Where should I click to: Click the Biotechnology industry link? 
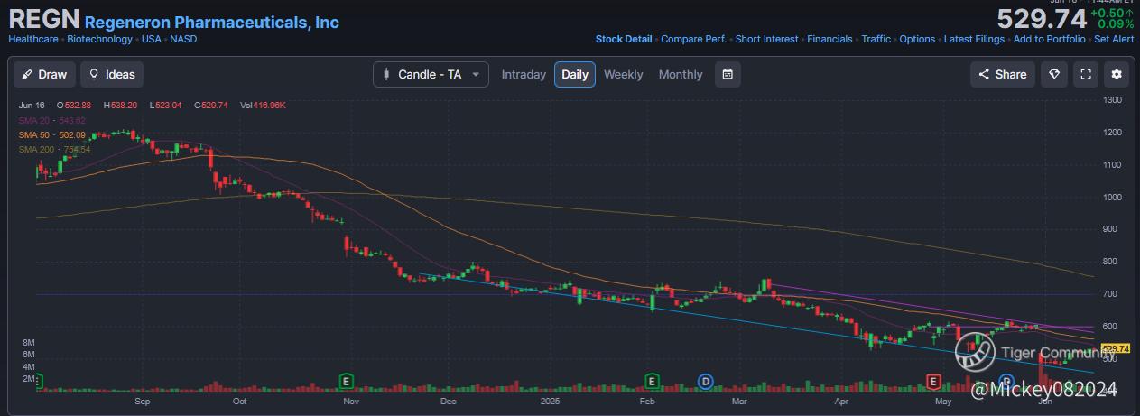click(x=100, y=39)
